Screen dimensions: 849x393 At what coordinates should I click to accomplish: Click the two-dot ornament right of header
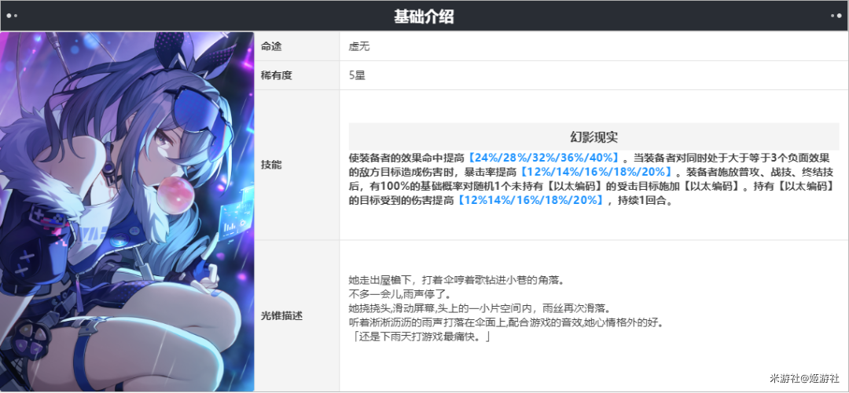(836, 16)
